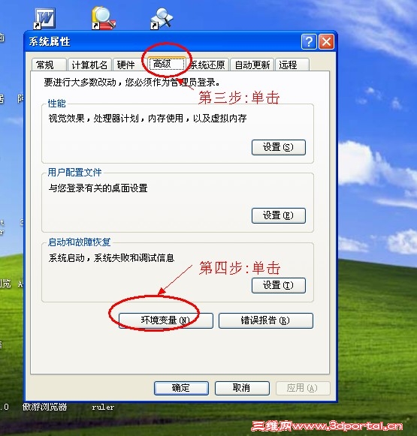Open user profile 设置(E) button

279,215
